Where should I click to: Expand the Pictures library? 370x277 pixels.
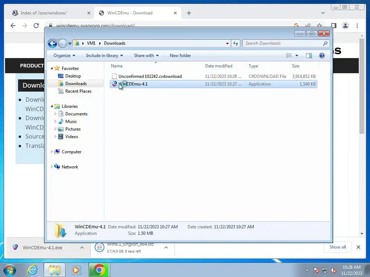[x=55, y=129]
